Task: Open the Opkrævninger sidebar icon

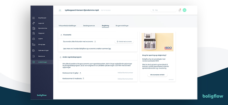Action: point(34,50)
